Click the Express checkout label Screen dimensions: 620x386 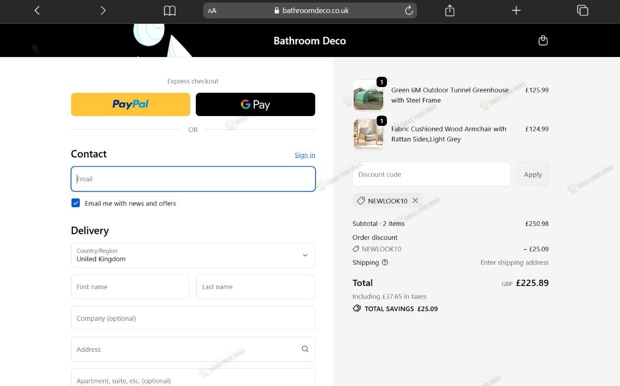coord(193,81)
